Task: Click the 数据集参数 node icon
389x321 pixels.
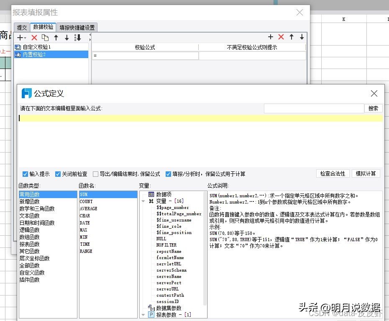Action: coord(151,308)
